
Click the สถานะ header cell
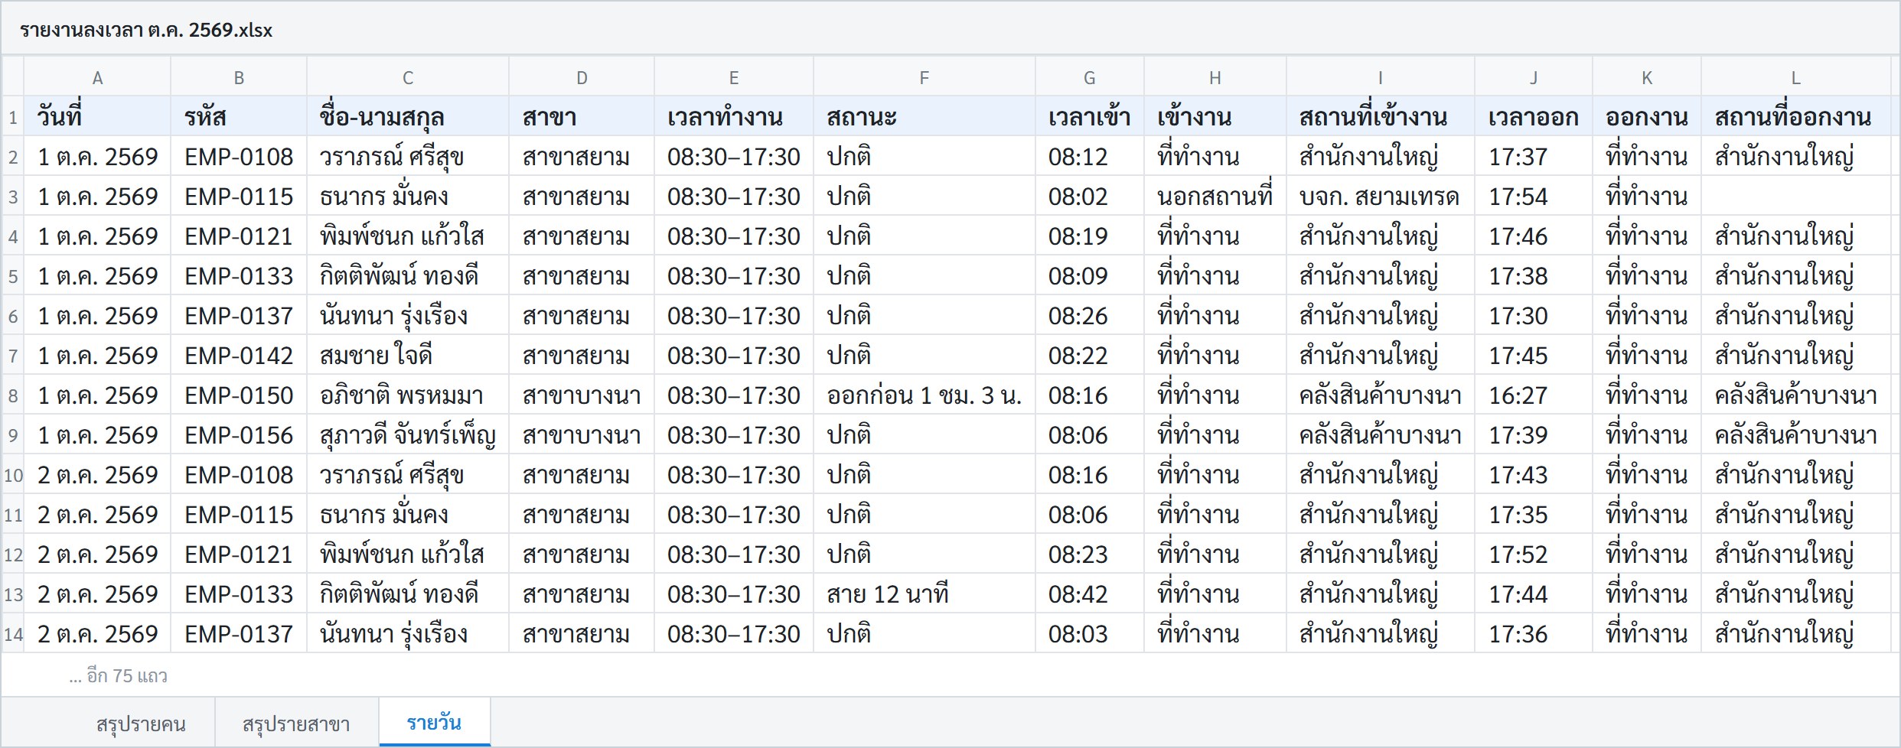(924, 117)
